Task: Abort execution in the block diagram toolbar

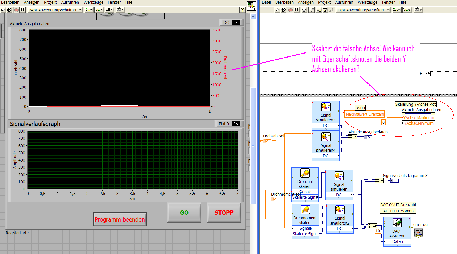Action: coord(290,10)
